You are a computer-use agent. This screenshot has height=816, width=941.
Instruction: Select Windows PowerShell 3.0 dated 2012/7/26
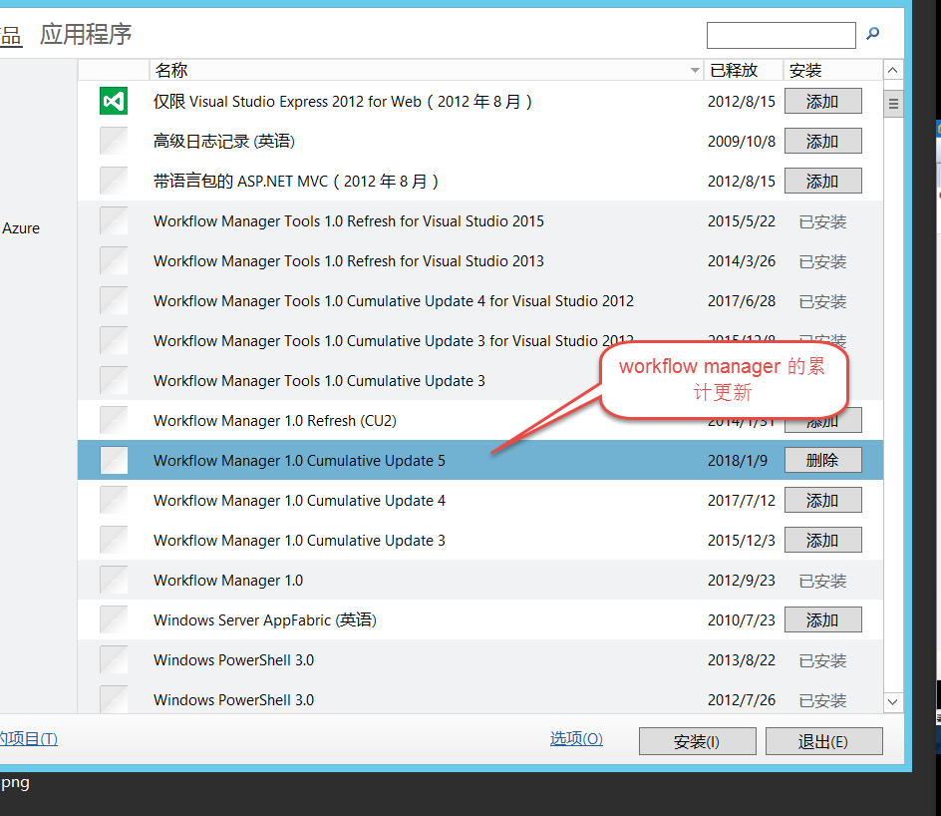coord(480,700)
